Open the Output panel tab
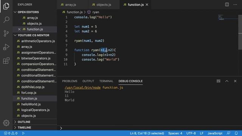242x136 pixels. 88,81
